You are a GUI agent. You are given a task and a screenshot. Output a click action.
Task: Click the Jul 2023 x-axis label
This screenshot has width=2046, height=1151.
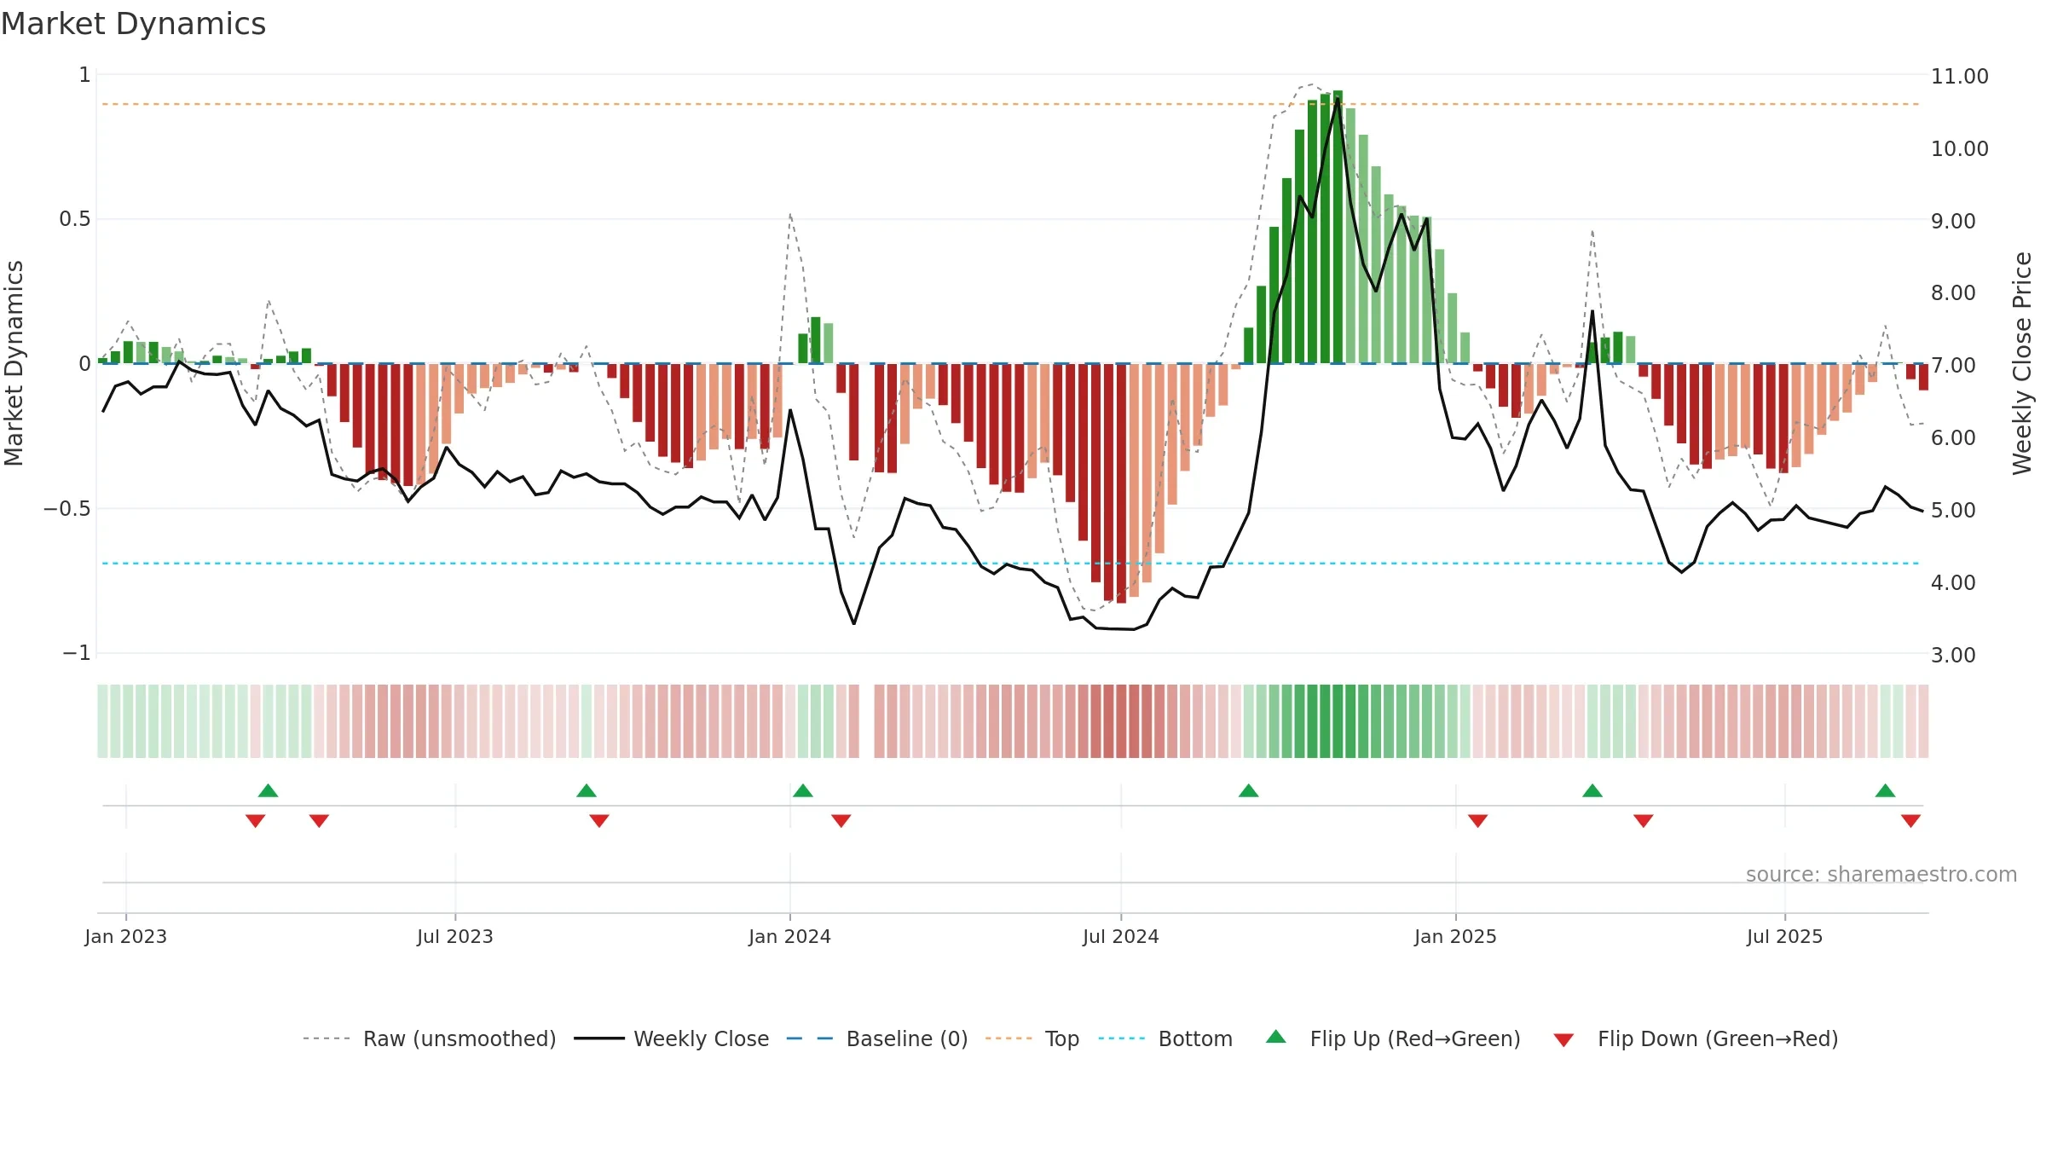click(x=455, y=936)
